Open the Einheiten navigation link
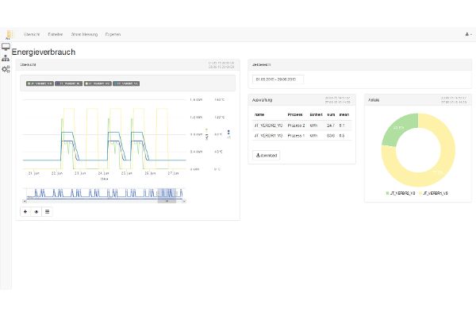The height and width of the screenshot is (317, 476). [x=56, y=34]
